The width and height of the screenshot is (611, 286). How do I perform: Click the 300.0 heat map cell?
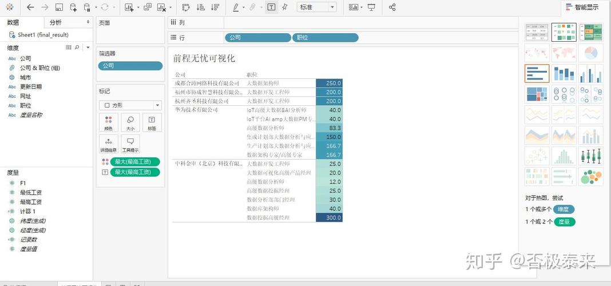pos(330,217)
